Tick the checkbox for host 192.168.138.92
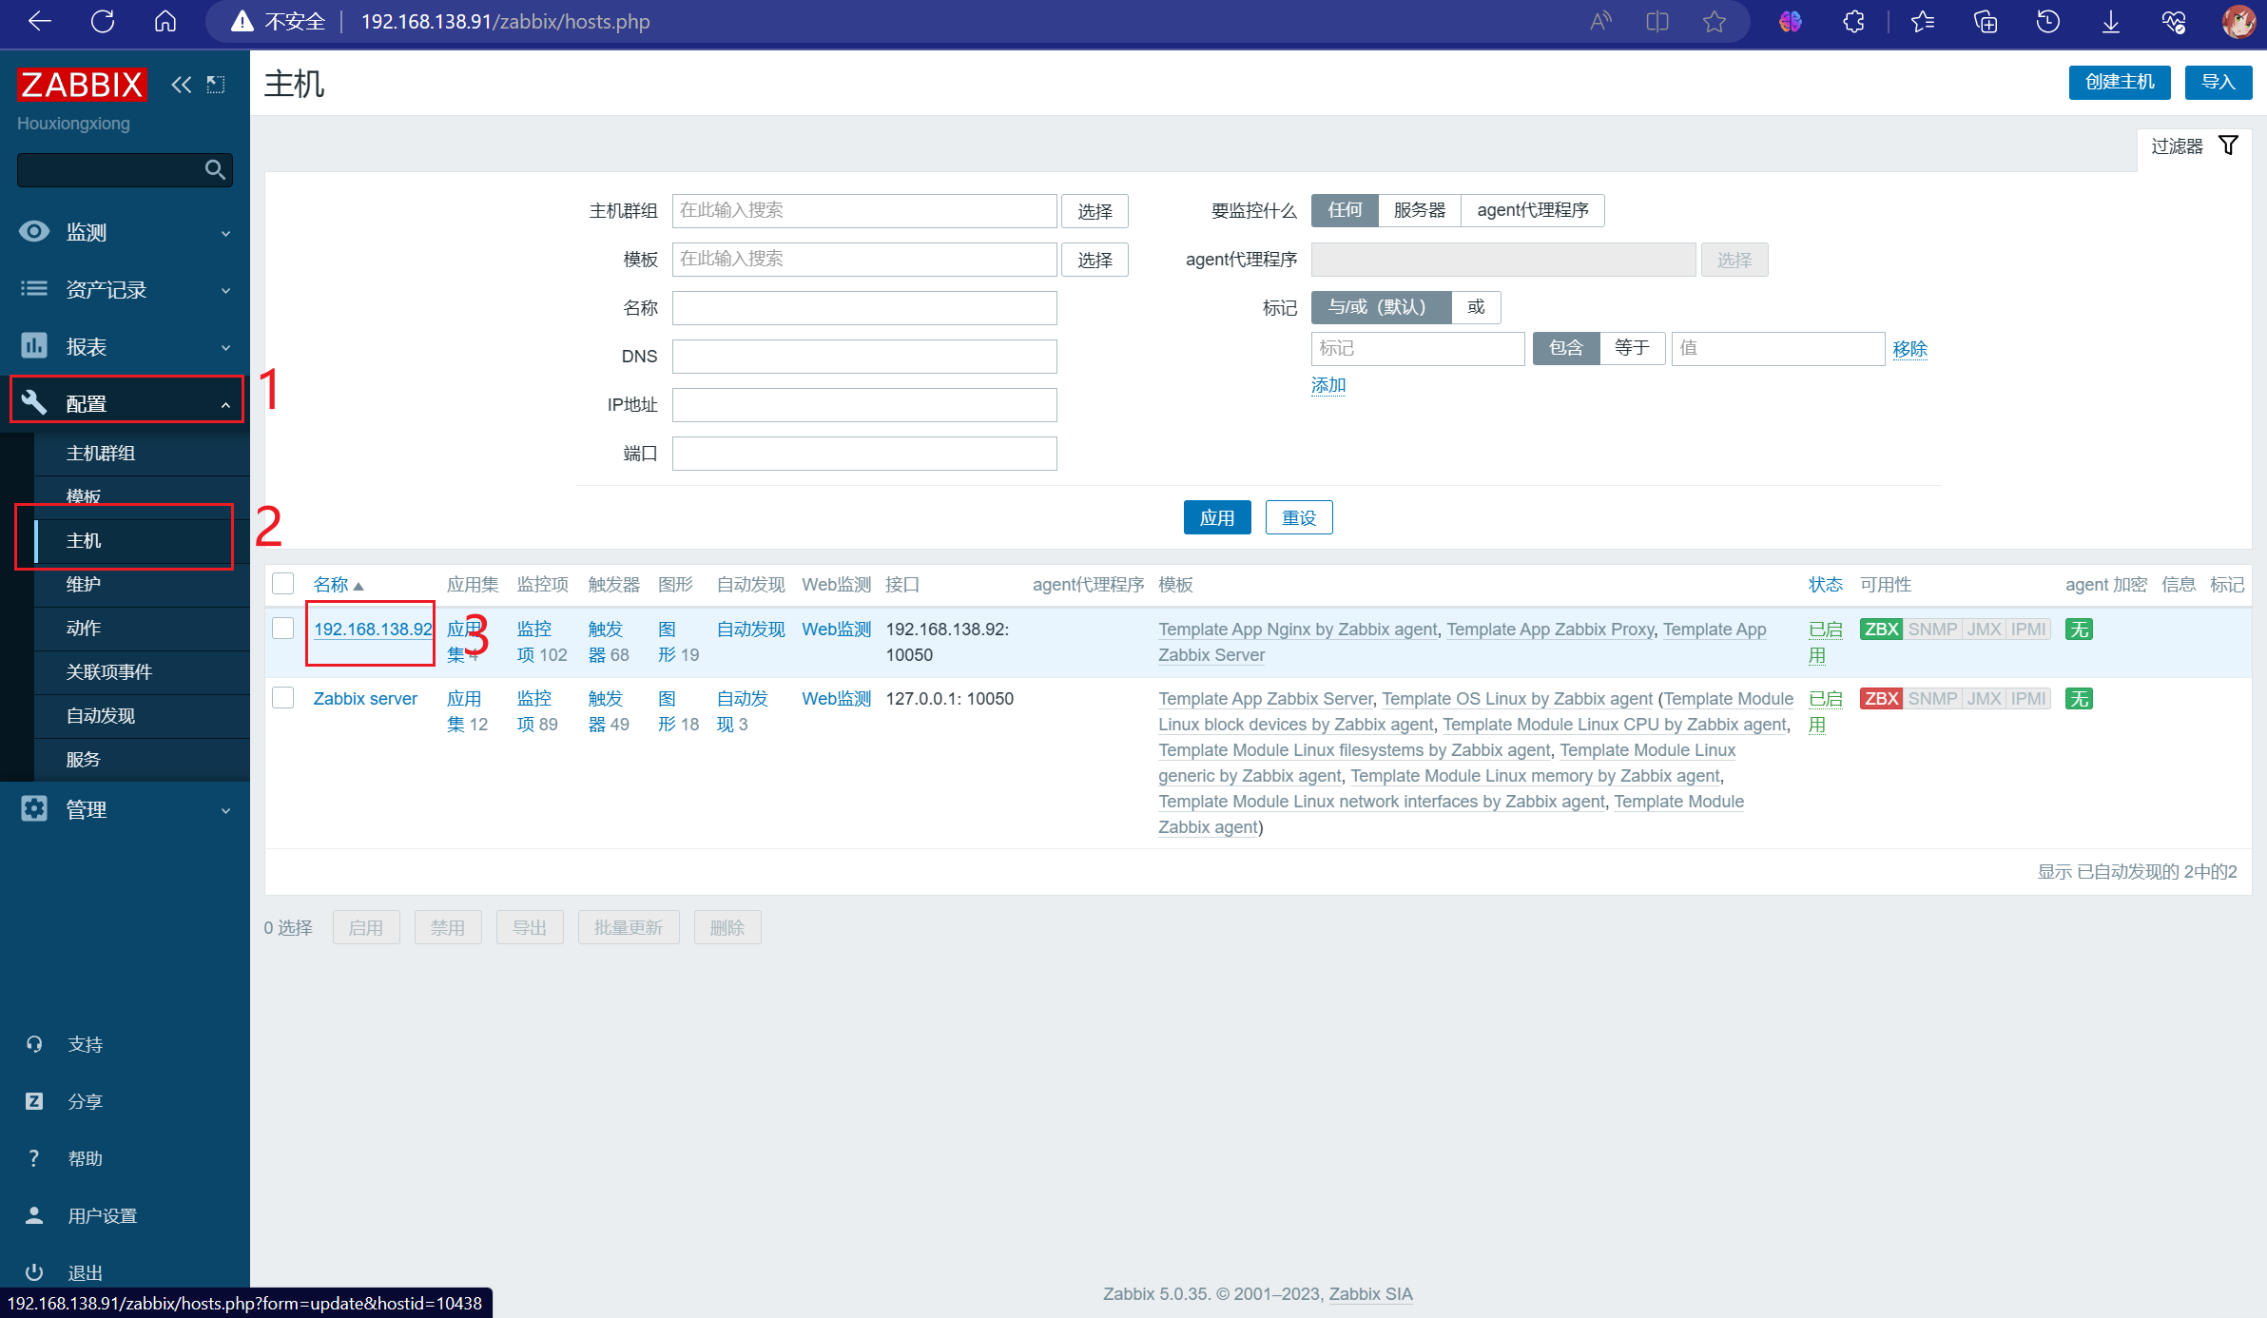2267x1318 pixels. click(283, 629)
